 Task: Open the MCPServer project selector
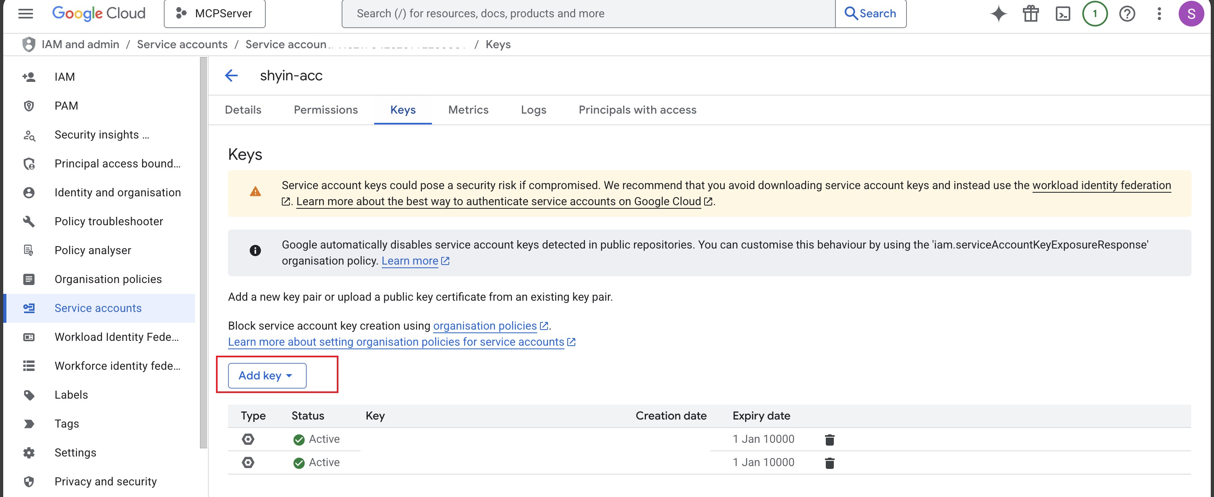click(x=214, y=14)
